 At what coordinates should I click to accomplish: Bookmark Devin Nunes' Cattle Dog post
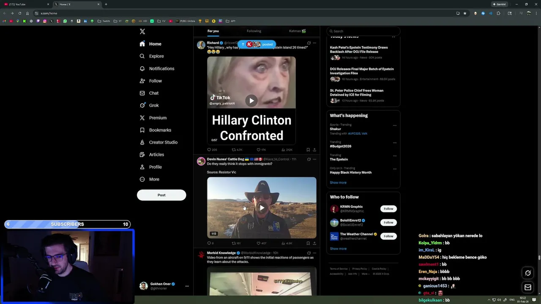point(308,243)
